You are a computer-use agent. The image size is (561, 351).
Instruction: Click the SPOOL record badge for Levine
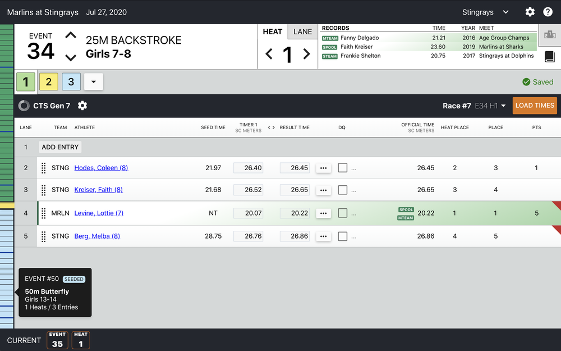tap(406, 209)
